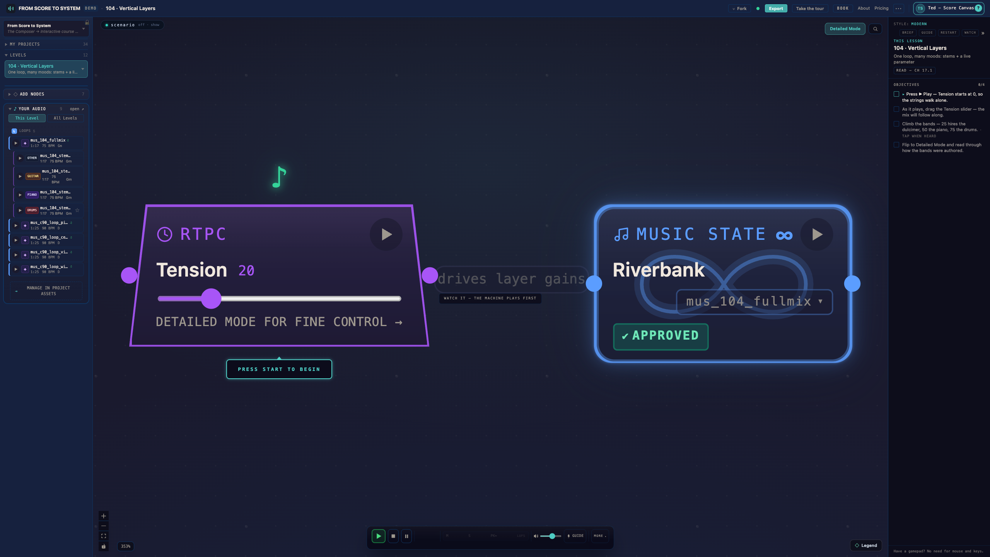Preview the mus_c90_loop_pi loop

click(x=16, y=226)
